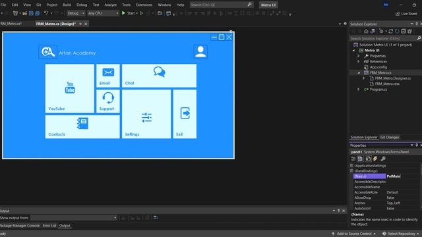Image resolution: width=422 pixels, height=237 pixels.
Task: Click the Undo arrow in the toolbar
Action: tap(46, 13)
